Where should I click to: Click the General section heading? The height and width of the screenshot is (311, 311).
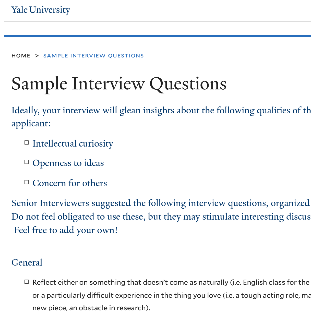[27, 262]
